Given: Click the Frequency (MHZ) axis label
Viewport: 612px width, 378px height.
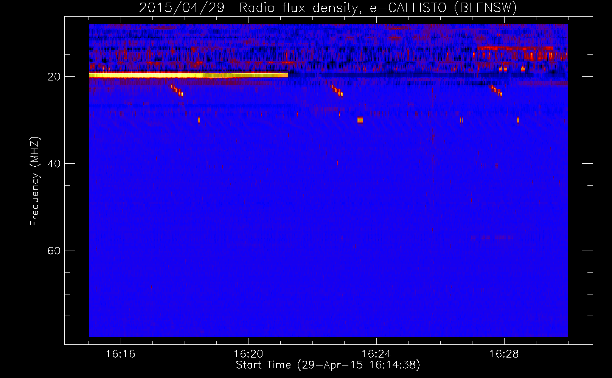Looking at the screenshot, I should tap(35, 181).
